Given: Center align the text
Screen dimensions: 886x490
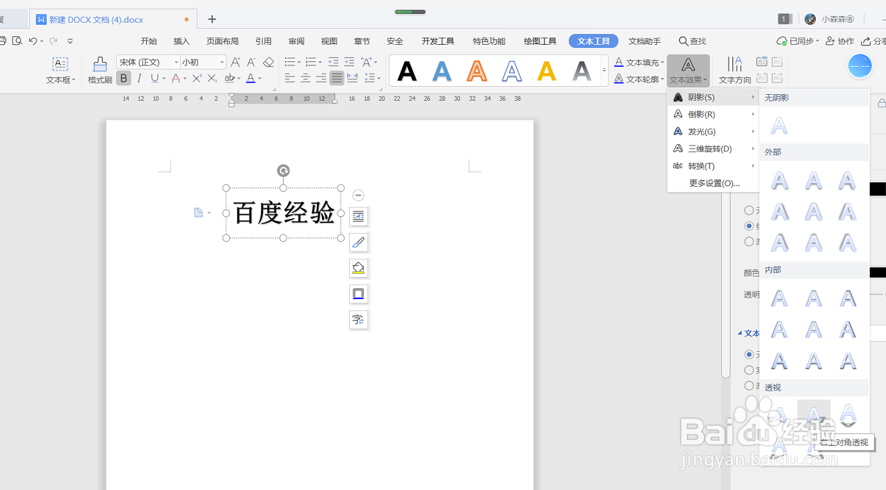Looking at the screenshot, I should [305, 78].
